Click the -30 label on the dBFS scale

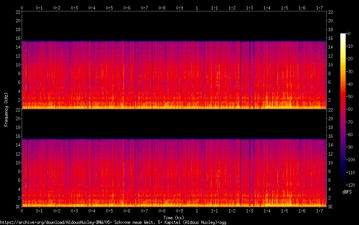click(x=349, y=71)
